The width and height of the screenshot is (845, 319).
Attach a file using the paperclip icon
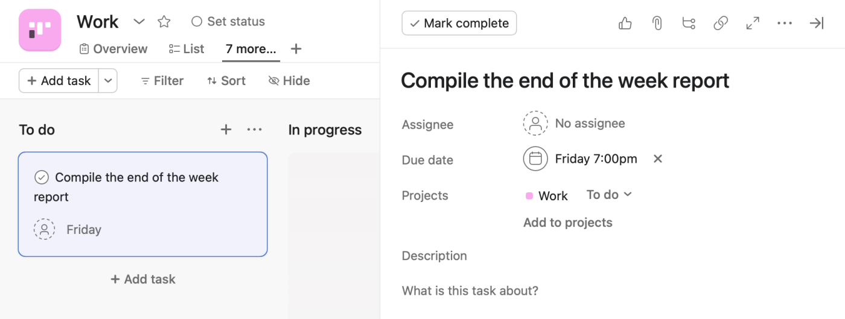coord(657,24)
